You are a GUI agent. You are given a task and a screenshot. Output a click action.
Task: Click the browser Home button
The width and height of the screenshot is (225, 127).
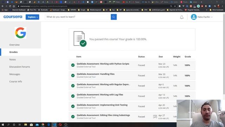tap(14, 6)
